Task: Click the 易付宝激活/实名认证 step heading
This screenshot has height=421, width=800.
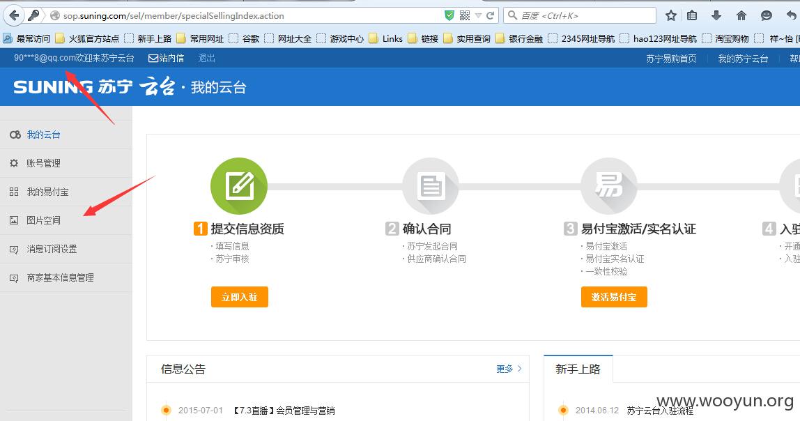Action: (638, 229)
